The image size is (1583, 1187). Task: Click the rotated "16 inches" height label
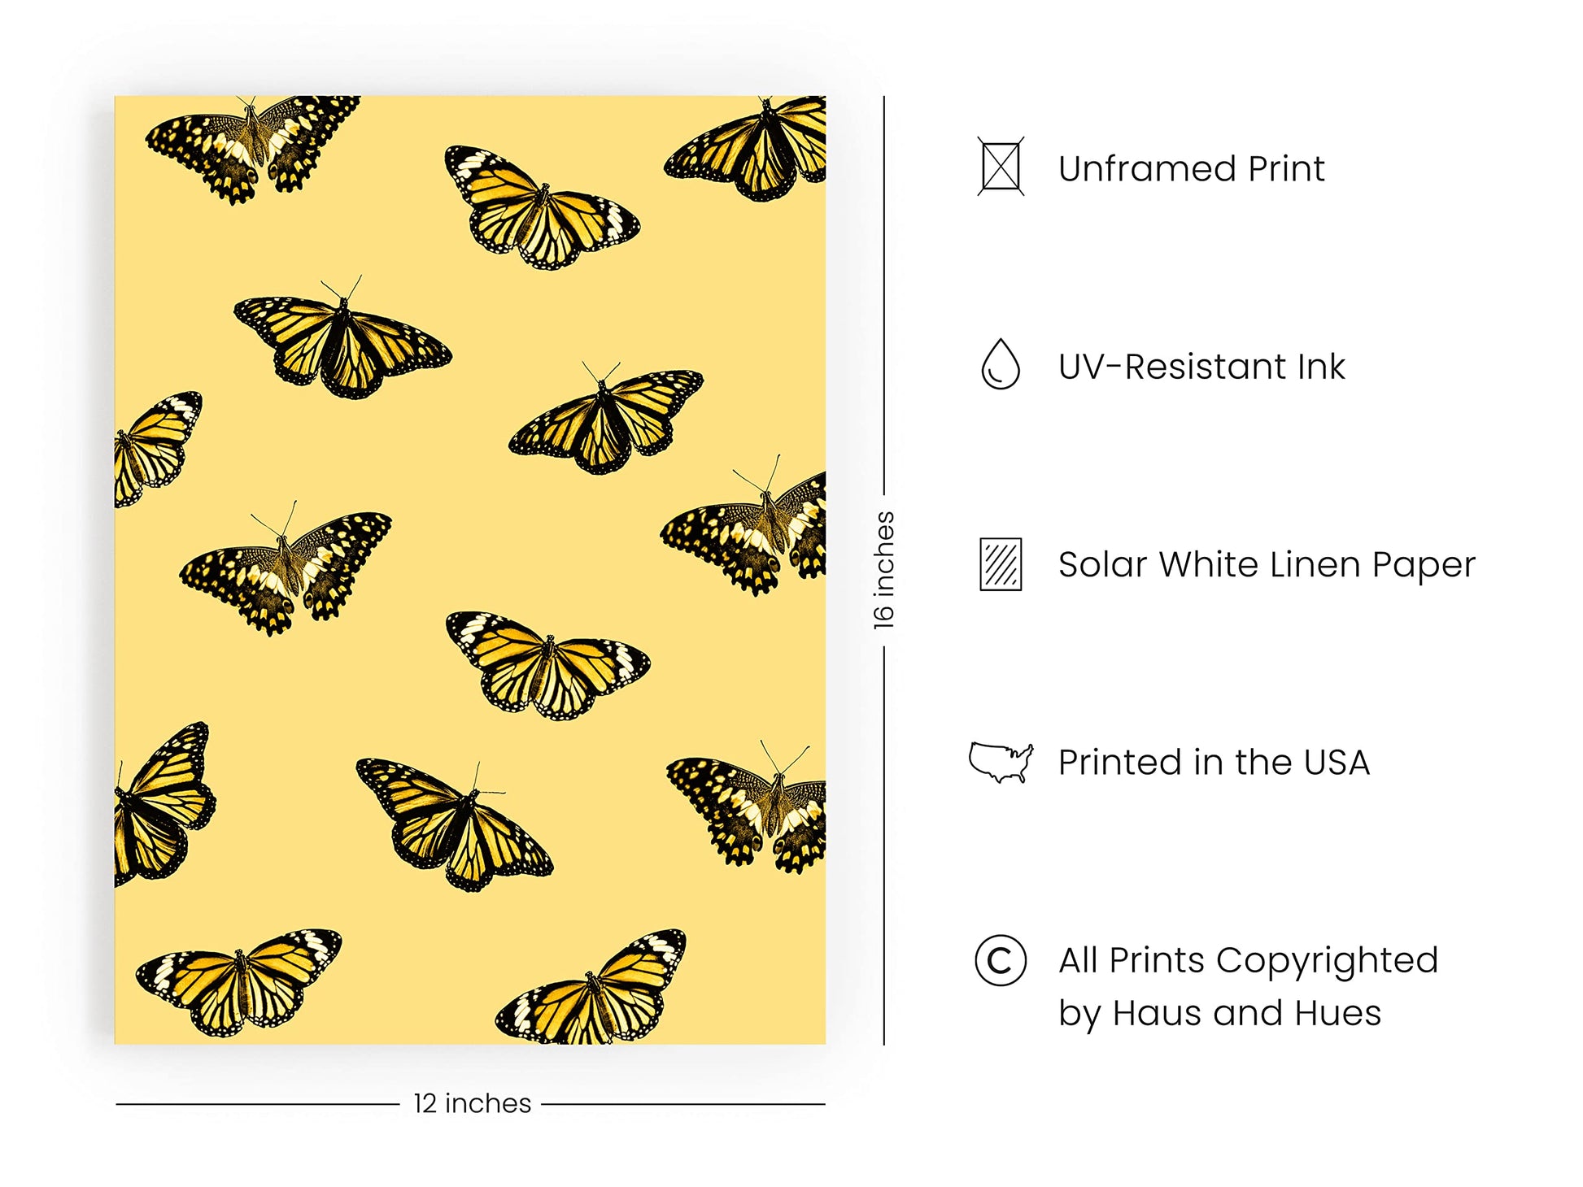(x=883, y=569)
